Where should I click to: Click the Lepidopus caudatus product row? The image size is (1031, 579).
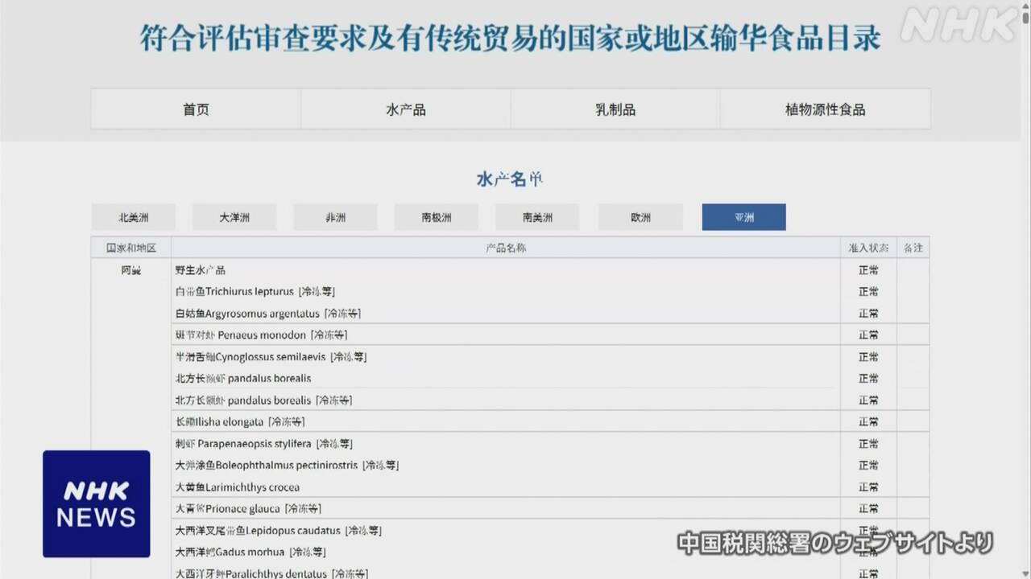pyautogui.click(x=506, y=530)
